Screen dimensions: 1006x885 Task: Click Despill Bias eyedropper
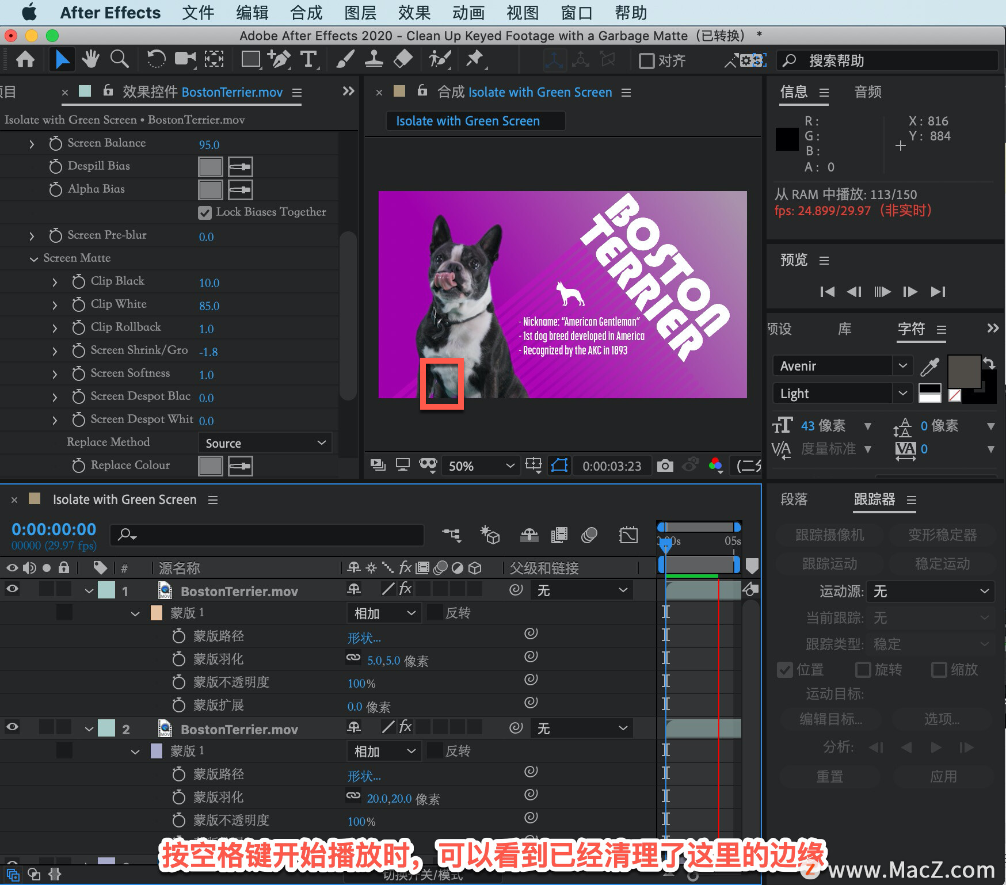[x=240, y=167]
